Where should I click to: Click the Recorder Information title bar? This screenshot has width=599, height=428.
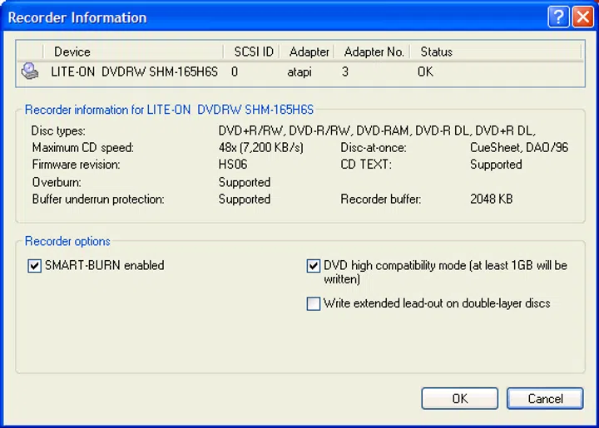(x=250, y=17)
